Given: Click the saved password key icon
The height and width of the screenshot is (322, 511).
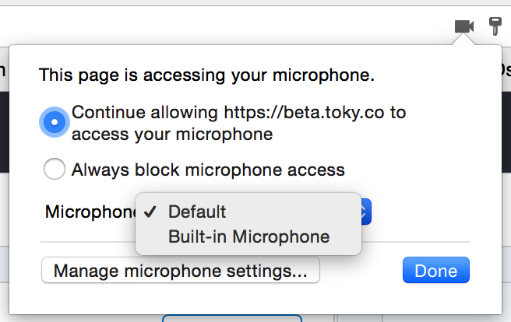Looking at the screenshot, I should coord(495,26).
